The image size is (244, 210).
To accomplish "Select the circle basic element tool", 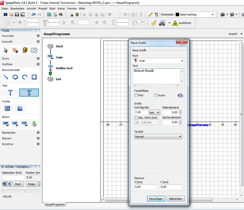I will coord(15,77).
